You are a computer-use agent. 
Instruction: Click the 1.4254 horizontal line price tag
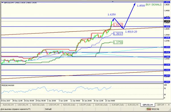(x=167, y=18)
